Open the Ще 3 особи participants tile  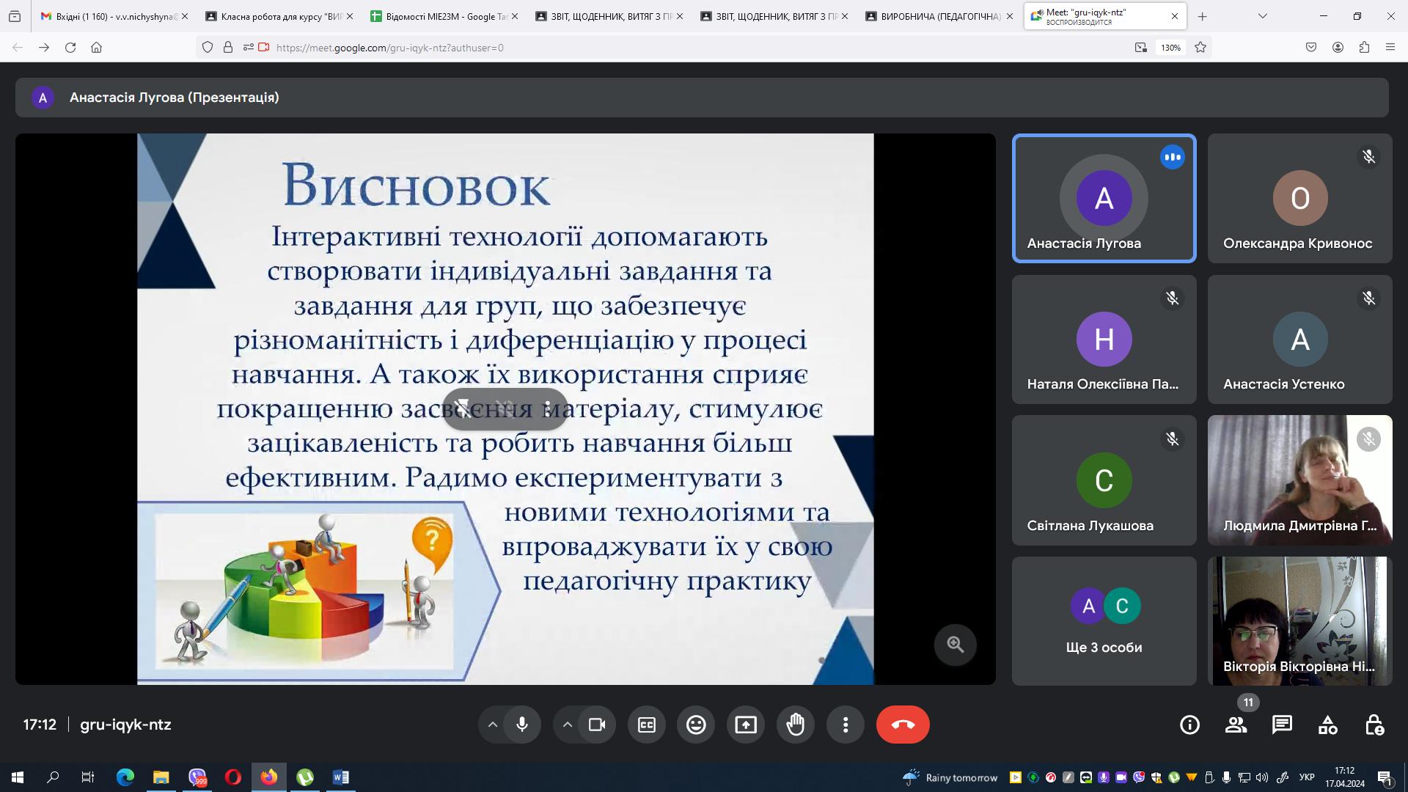tap(1104, 621)
